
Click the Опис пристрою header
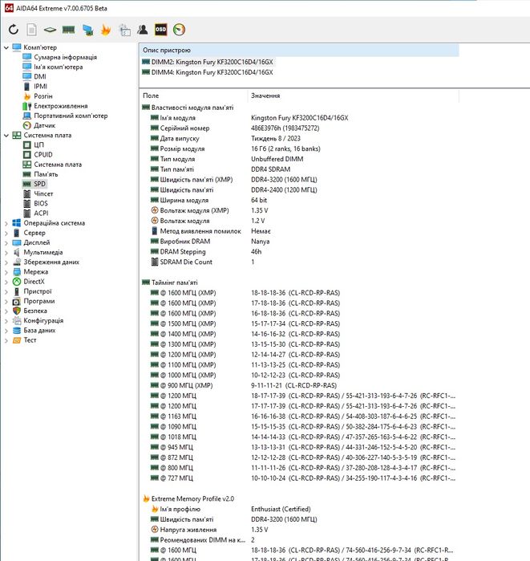coord(299,50)
